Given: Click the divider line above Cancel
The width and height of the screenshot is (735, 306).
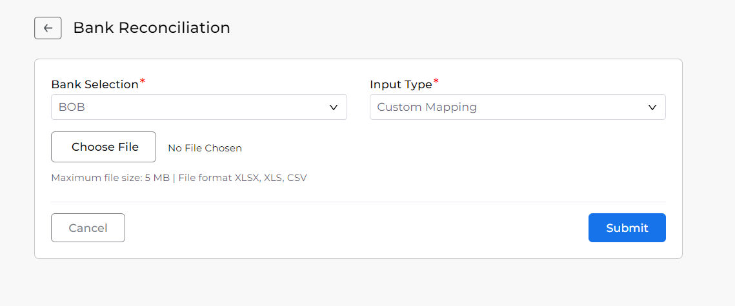Looking at the screenshot, I should pos(358,202).
